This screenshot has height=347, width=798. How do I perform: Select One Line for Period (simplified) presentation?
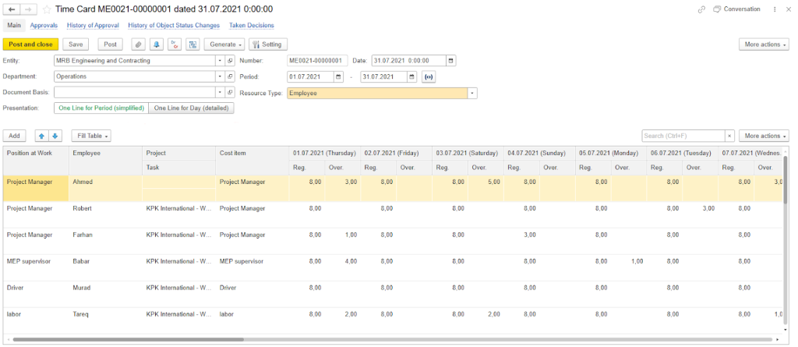101,108
